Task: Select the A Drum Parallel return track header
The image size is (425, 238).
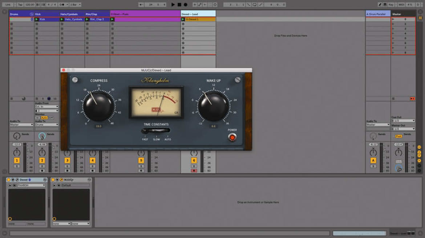Action: pyautogui.click(x=378, y=14)
